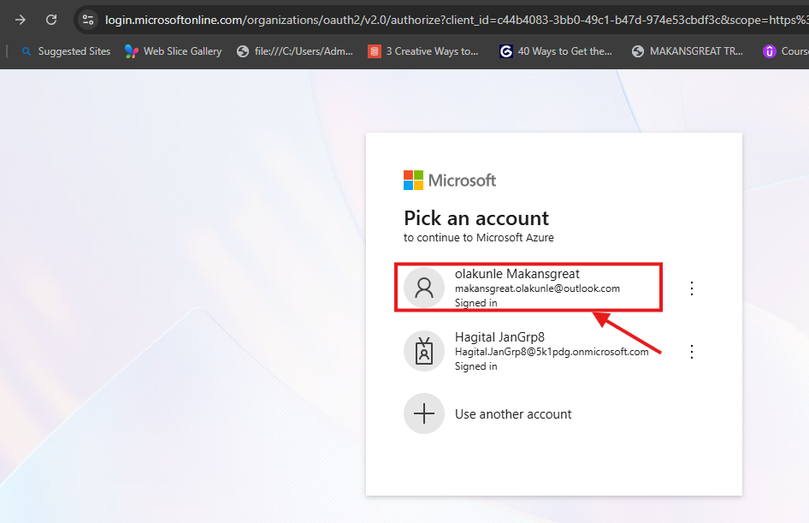809x523 pixels.
Task: Select the Hagital JanGrp8 account
Action: pos(528,351)
